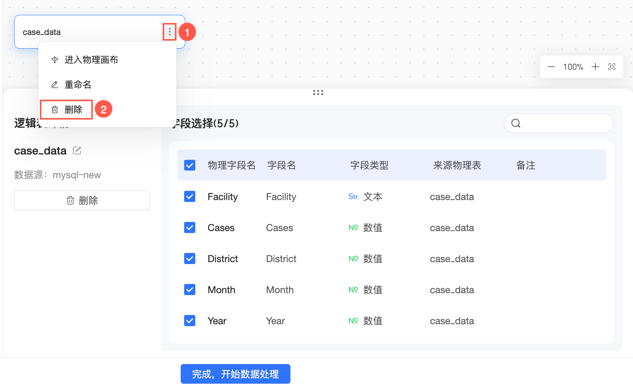Click the Year field type 数值

[365, 321]
